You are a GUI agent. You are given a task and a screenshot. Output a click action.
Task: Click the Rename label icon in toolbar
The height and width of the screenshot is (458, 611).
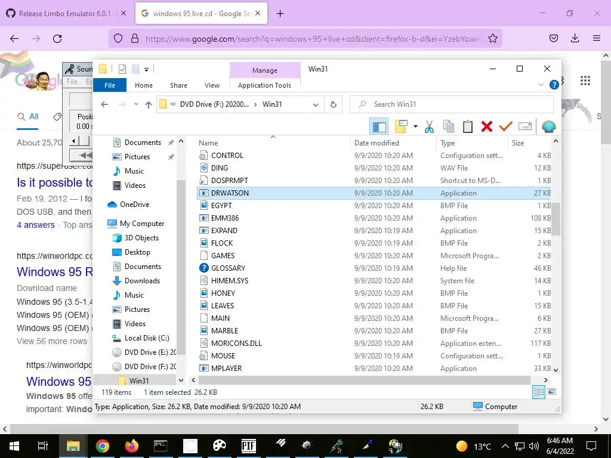[x=525, y=126]
